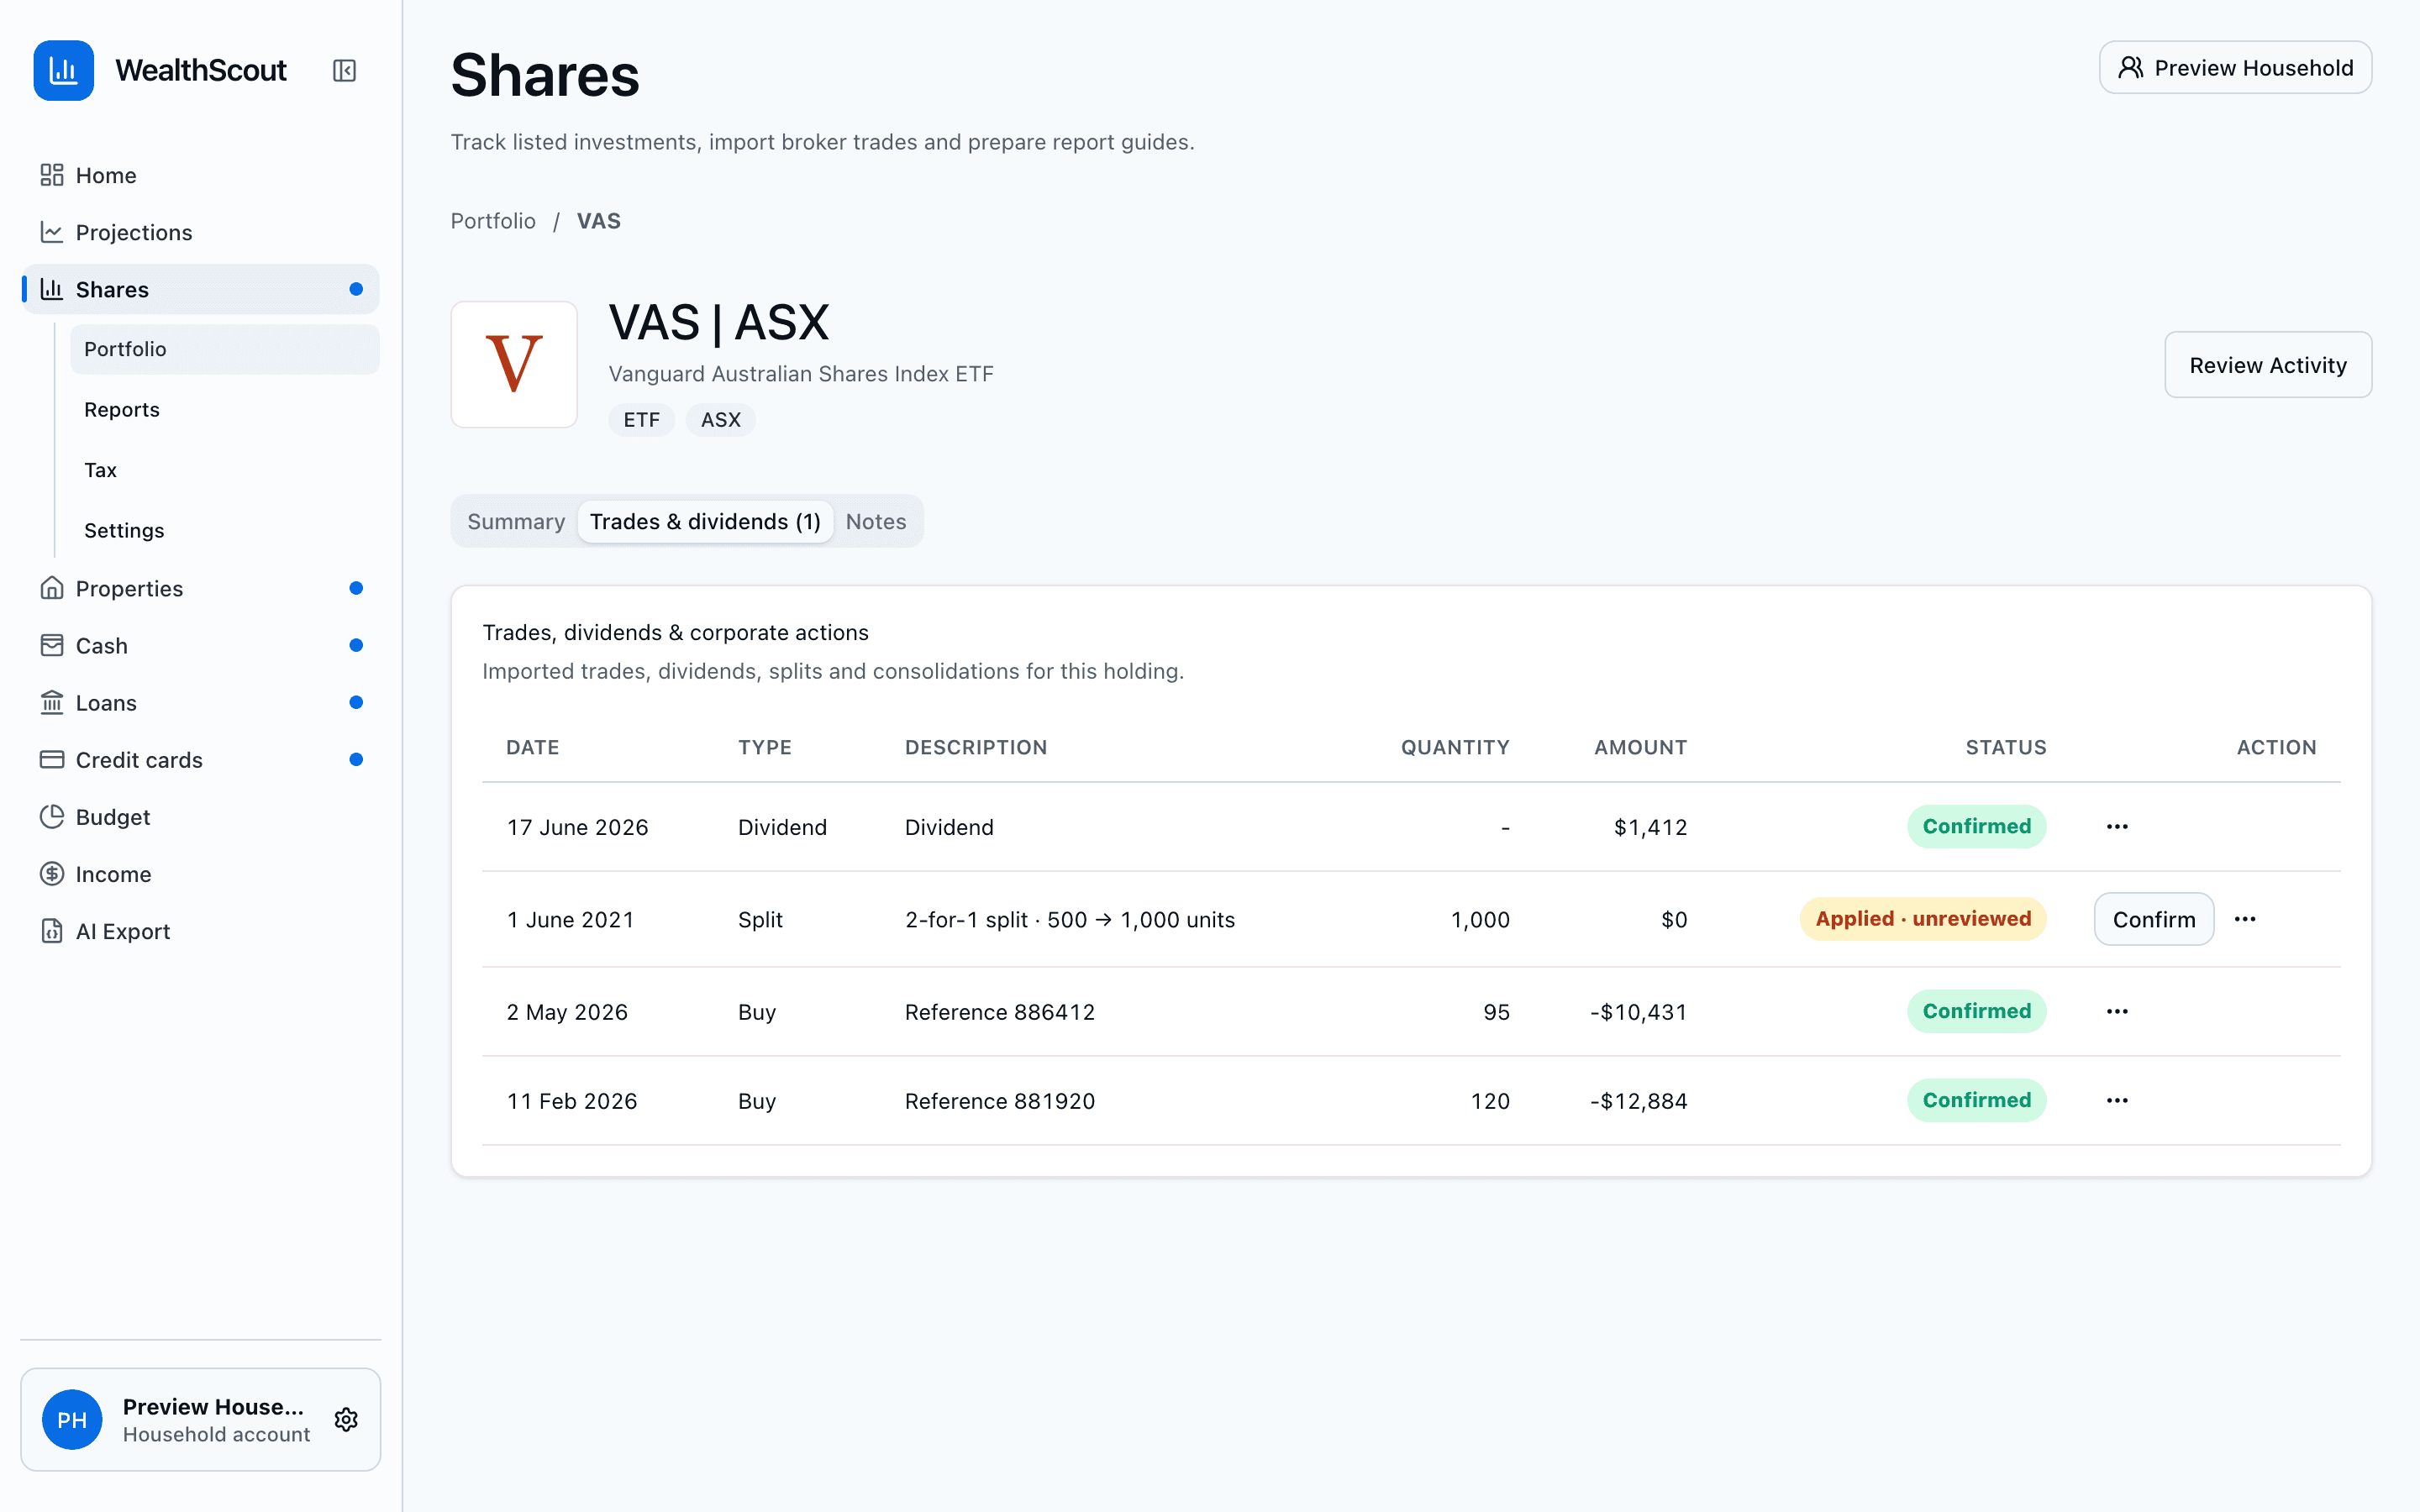This screenshot has width=2420, height=1512.
Task: Select Tax sub-item under Shares
Action: point(225,470)
